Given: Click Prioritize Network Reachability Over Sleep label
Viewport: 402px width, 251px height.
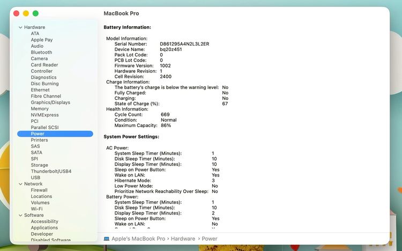Looking at the screenshot, I should [x=161, y=191].
